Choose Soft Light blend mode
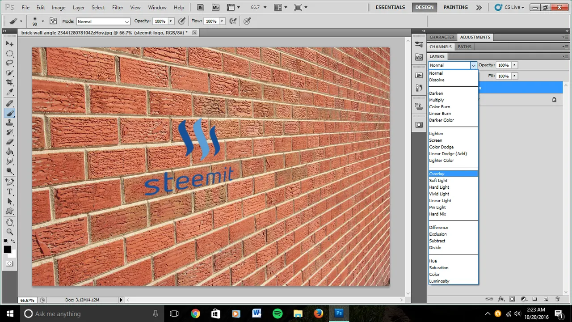Image resolution: width=572 pixels, height=322 pixels. point(453,181)
